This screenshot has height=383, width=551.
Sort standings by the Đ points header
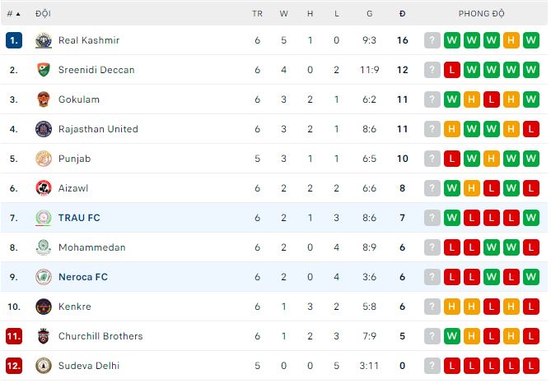tap(402, 14)
